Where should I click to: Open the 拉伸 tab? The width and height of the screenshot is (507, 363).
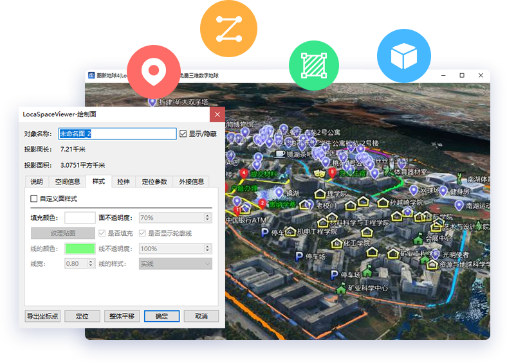pos(123,182)
